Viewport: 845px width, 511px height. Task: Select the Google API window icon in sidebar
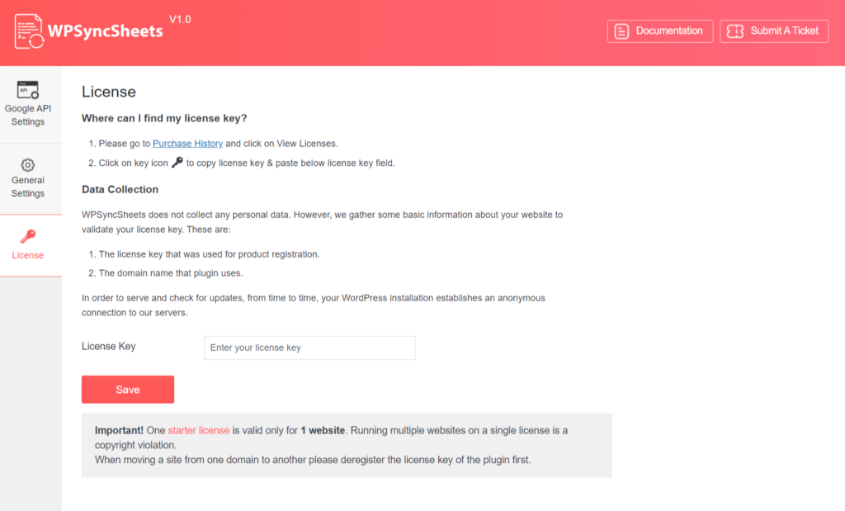pyautogui.click(x=28, y=89)
